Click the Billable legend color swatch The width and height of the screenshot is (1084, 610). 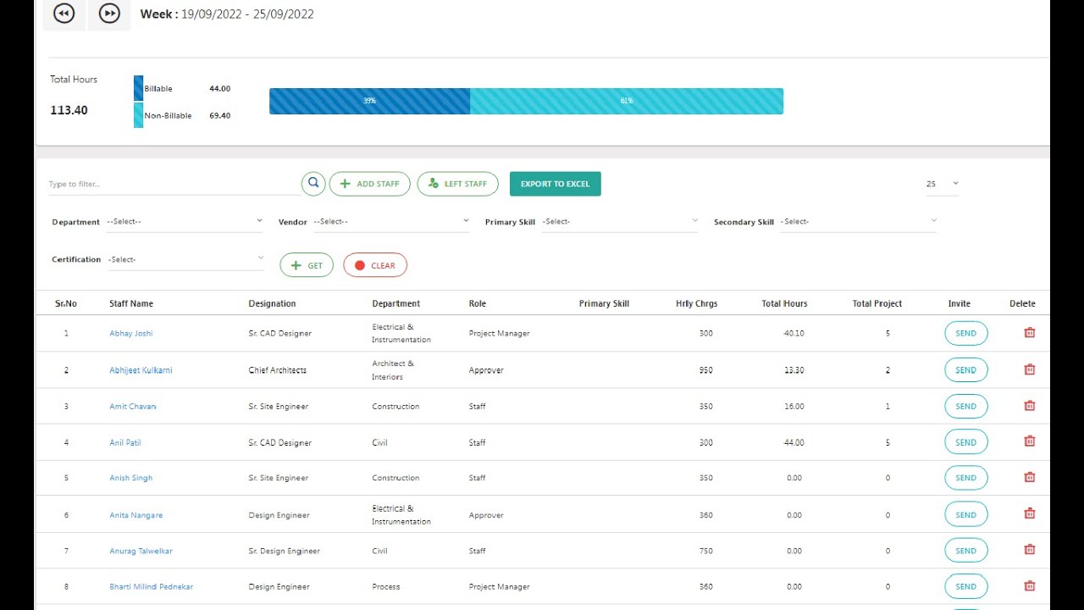click(138, 88)
